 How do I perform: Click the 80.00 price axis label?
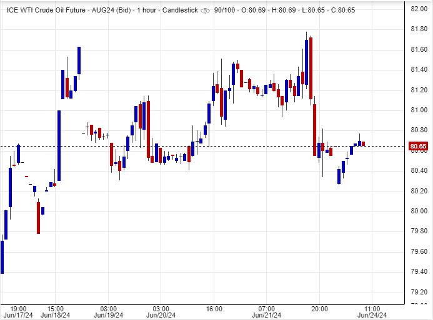418,211
